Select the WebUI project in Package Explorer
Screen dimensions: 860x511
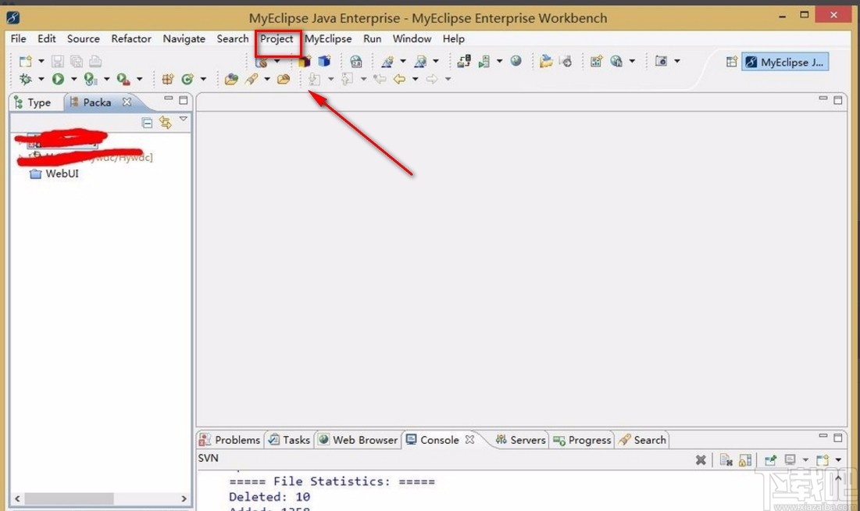(x=55, y=174)
